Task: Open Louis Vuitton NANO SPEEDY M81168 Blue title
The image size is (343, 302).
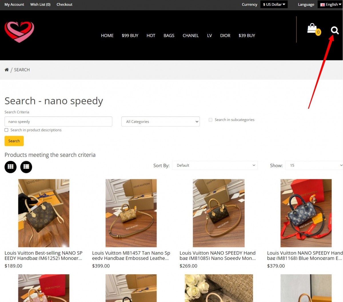Action: click(305, 255)
